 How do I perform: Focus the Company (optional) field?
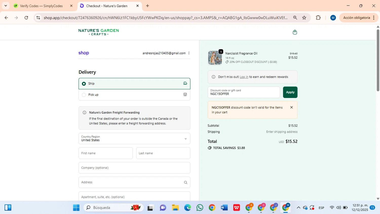pos(134,168)
